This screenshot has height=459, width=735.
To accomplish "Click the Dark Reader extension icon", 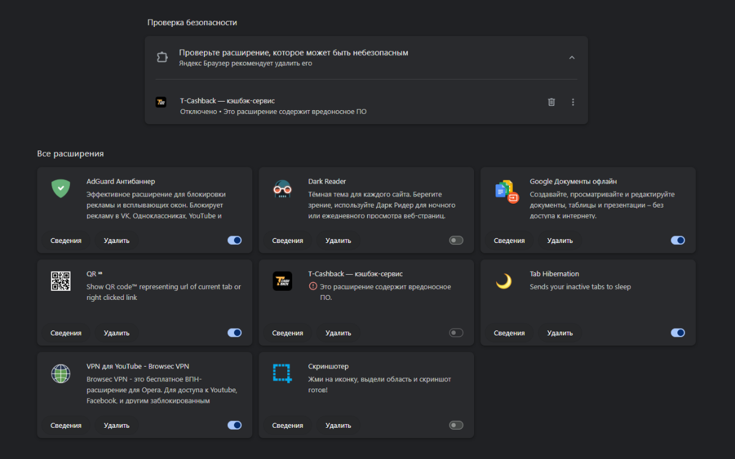I will (282, 188).
